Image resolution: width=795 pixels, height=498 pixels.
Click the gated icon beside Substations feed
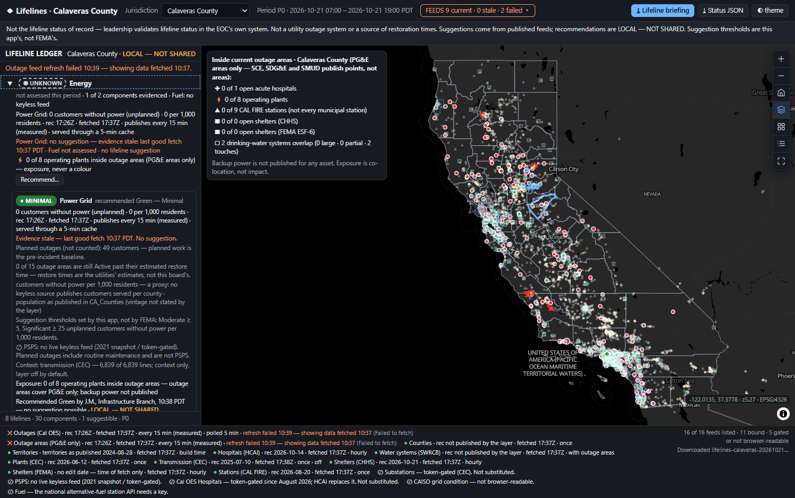[x=380, y=472]
